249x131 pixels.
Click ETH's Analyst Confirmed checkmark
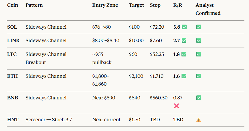pyautogui.click(x=198, y=76)
